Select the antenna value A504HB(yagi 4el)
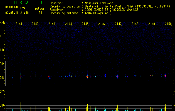The width and height of the screenshot is (175, 111). pyautogui.click(x=98, y=13)
